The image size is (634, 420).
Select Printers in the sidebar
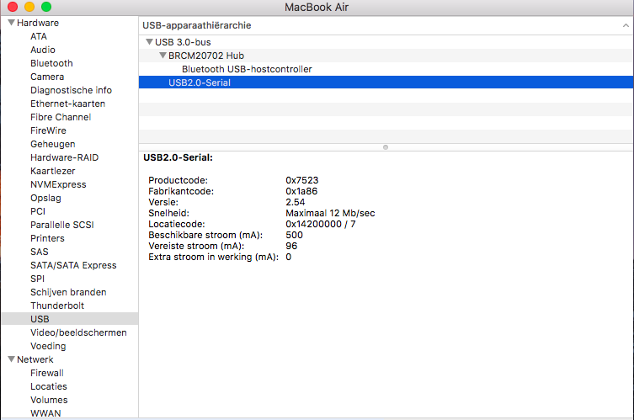coord(47,238)
